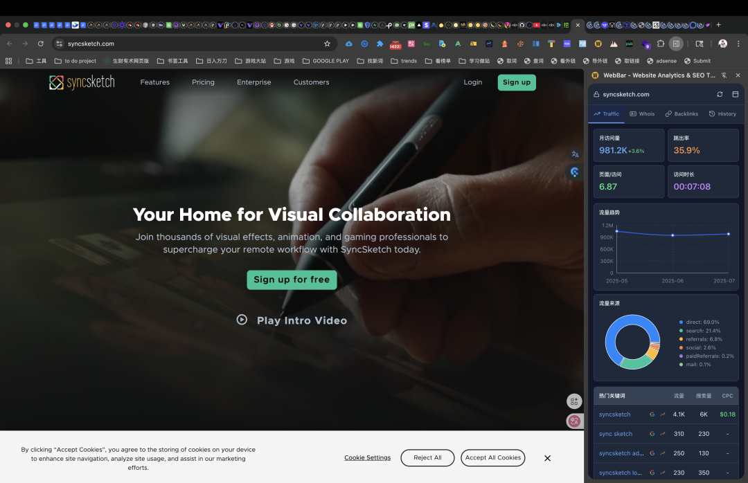
Task: Open the Chrome three-dot menu
Action: (738, 44)
